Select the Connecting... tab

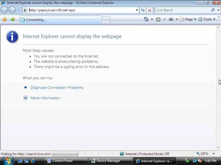coord(60,20)
